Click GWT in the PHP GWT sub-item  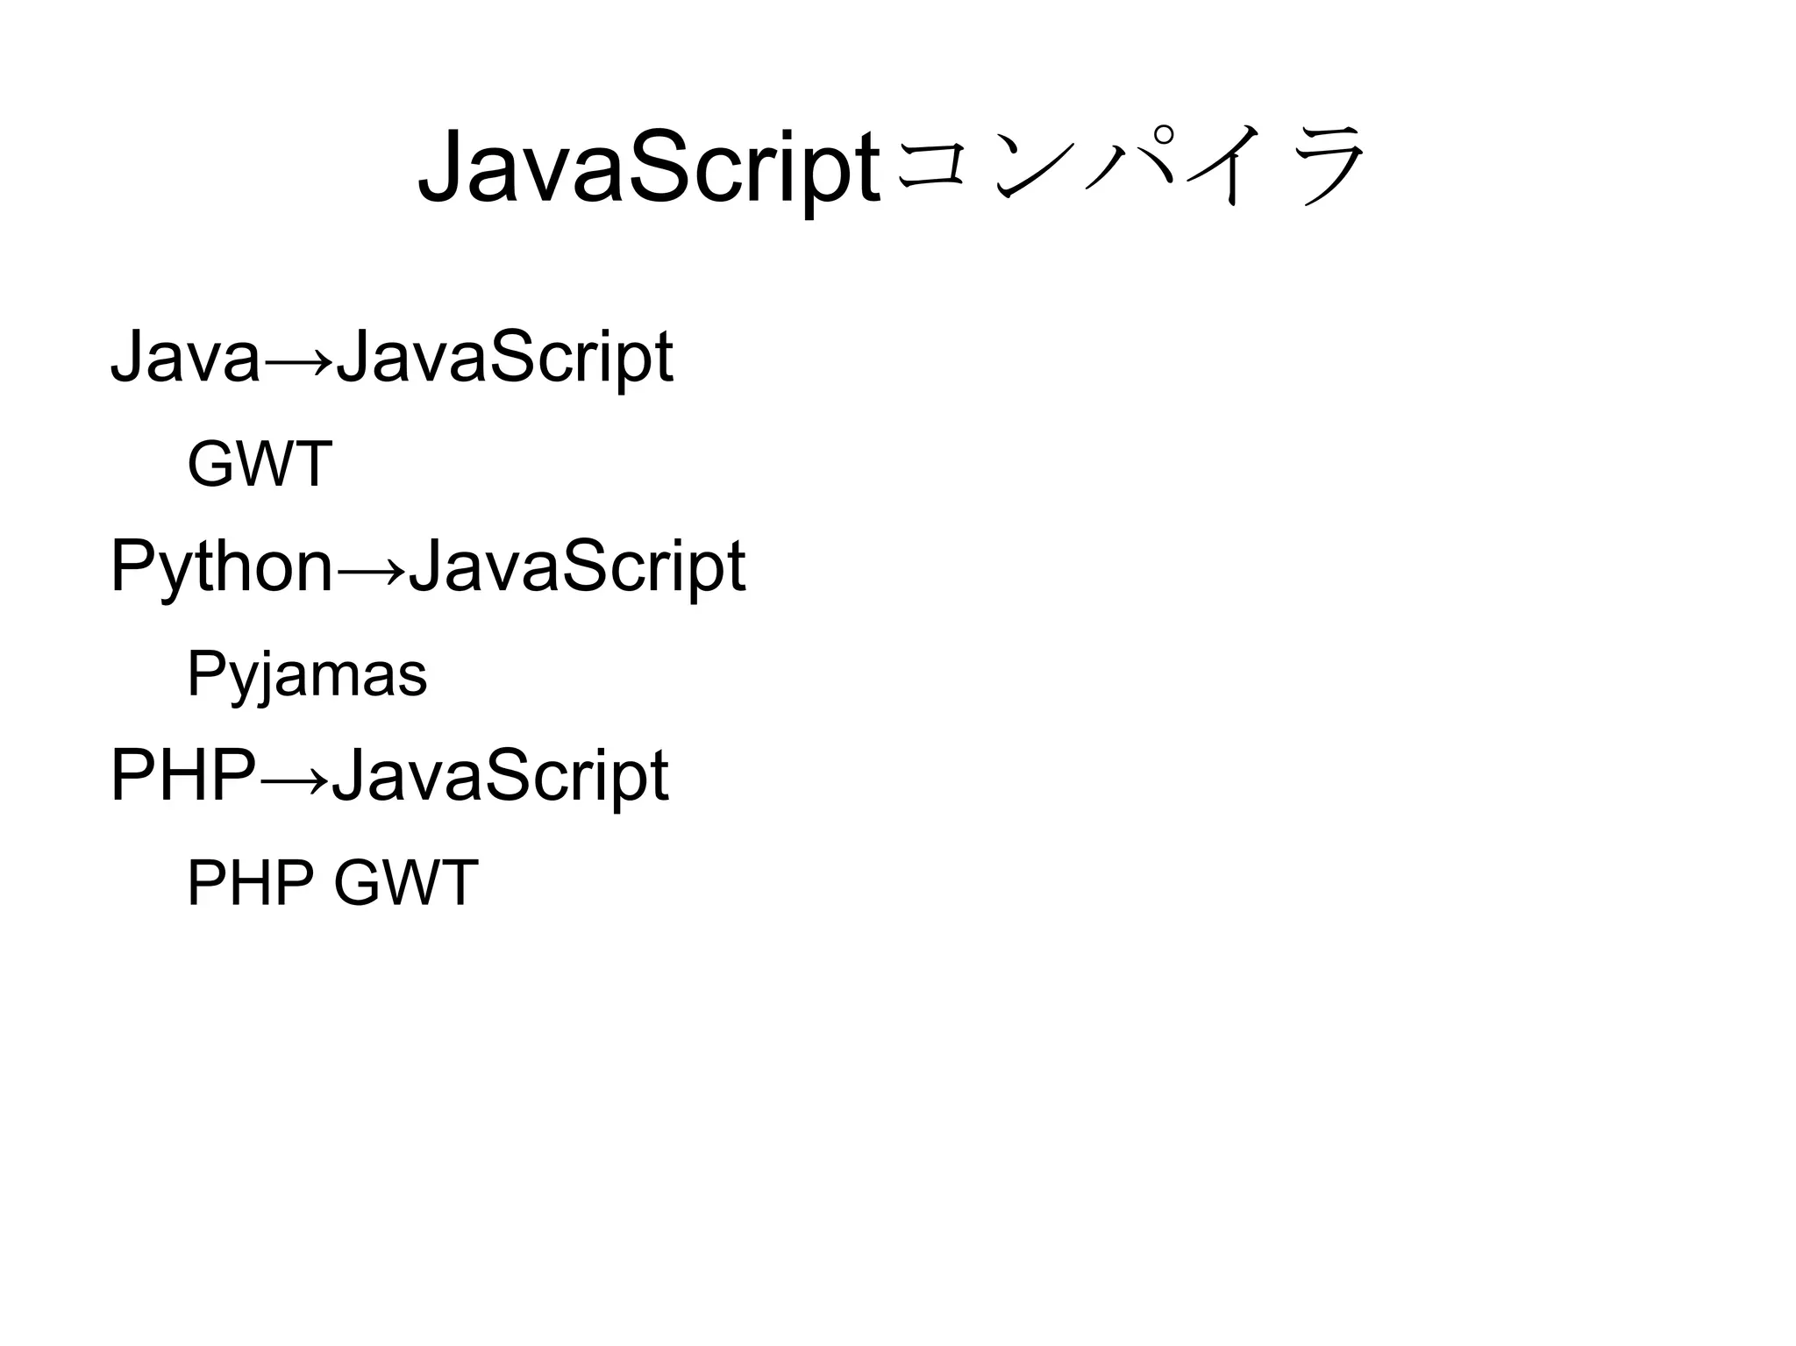point(406,883)
